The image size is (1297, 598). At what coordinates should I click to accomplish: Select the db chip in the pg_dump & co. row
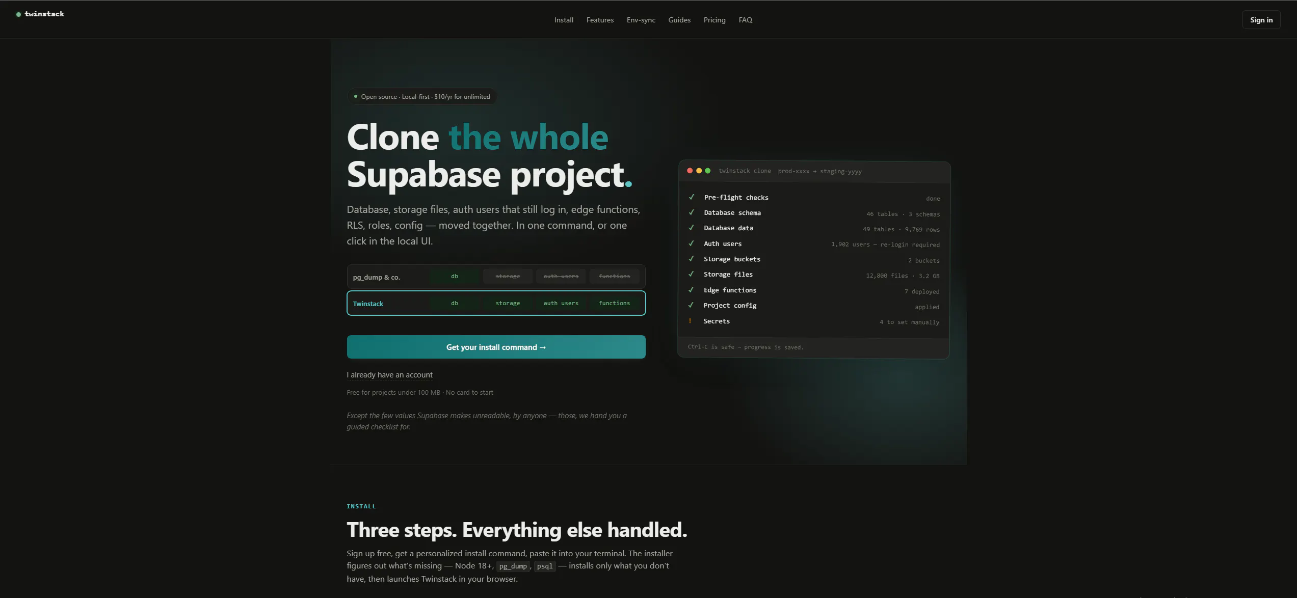coord(455,276)
